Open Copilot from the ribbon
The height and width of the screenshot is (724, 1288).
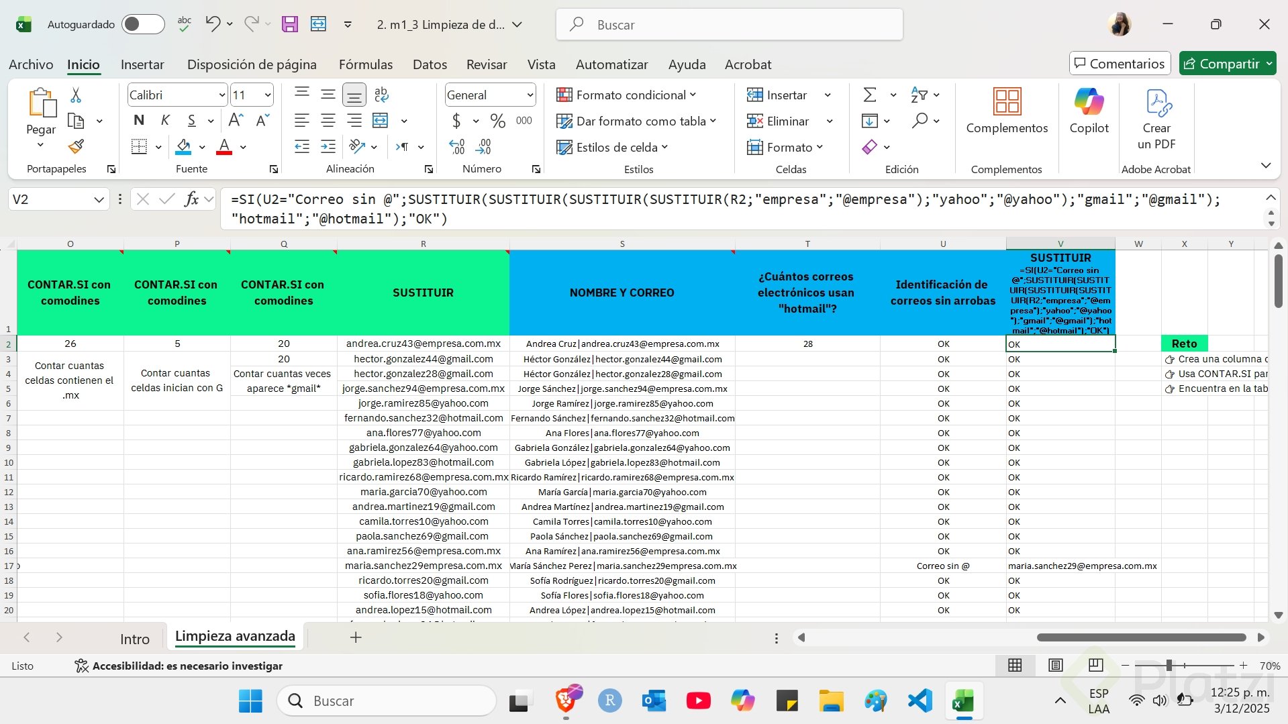(1089, 111)
